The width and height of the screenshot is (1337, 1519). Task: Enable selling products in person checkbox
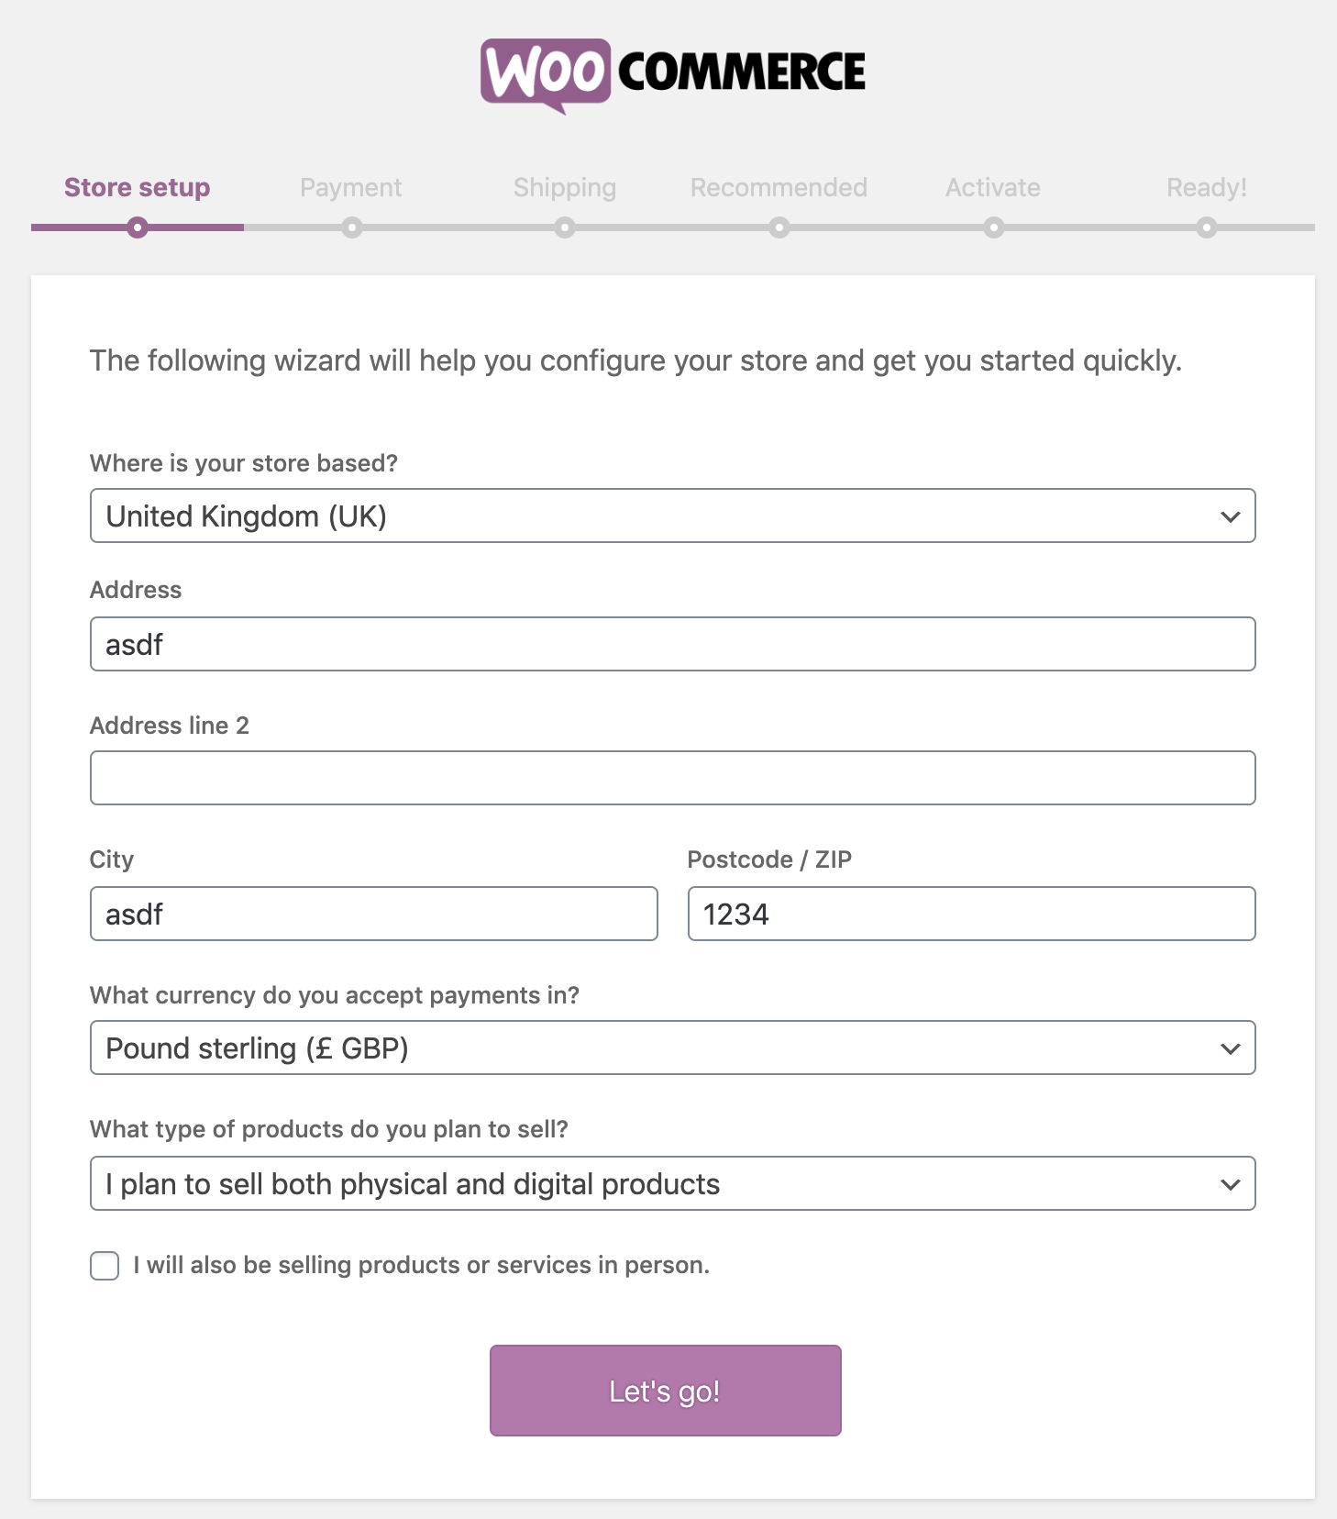click(x=104, y=1266)
